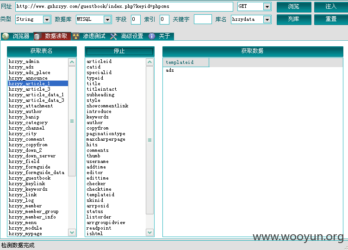Click the 浏览 button

click(294, 6)
